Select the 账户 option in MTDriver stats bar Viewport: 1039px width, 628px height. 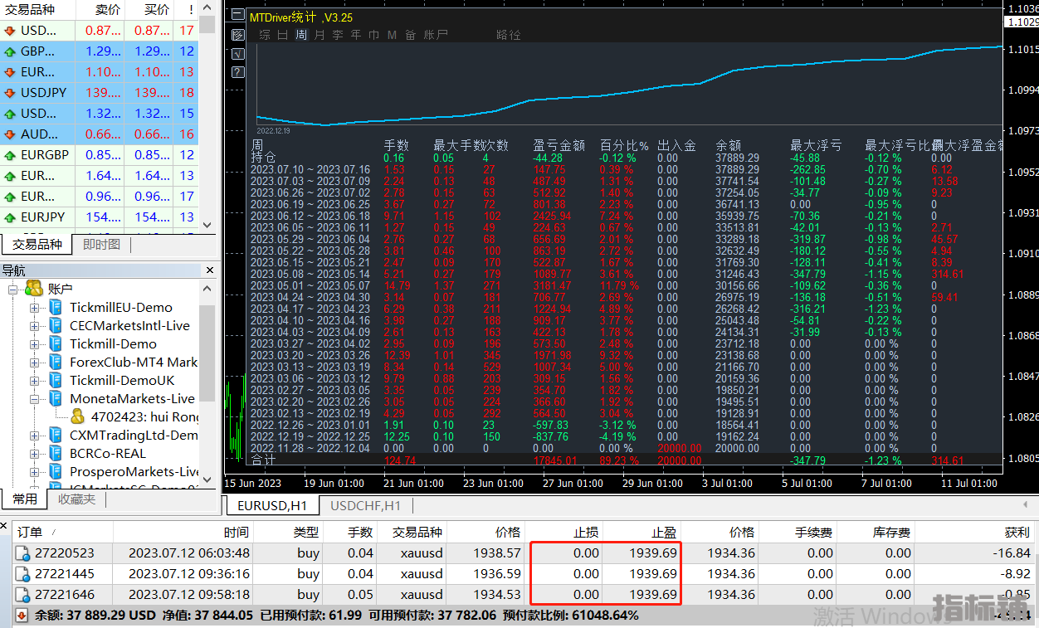coord(436,35)
